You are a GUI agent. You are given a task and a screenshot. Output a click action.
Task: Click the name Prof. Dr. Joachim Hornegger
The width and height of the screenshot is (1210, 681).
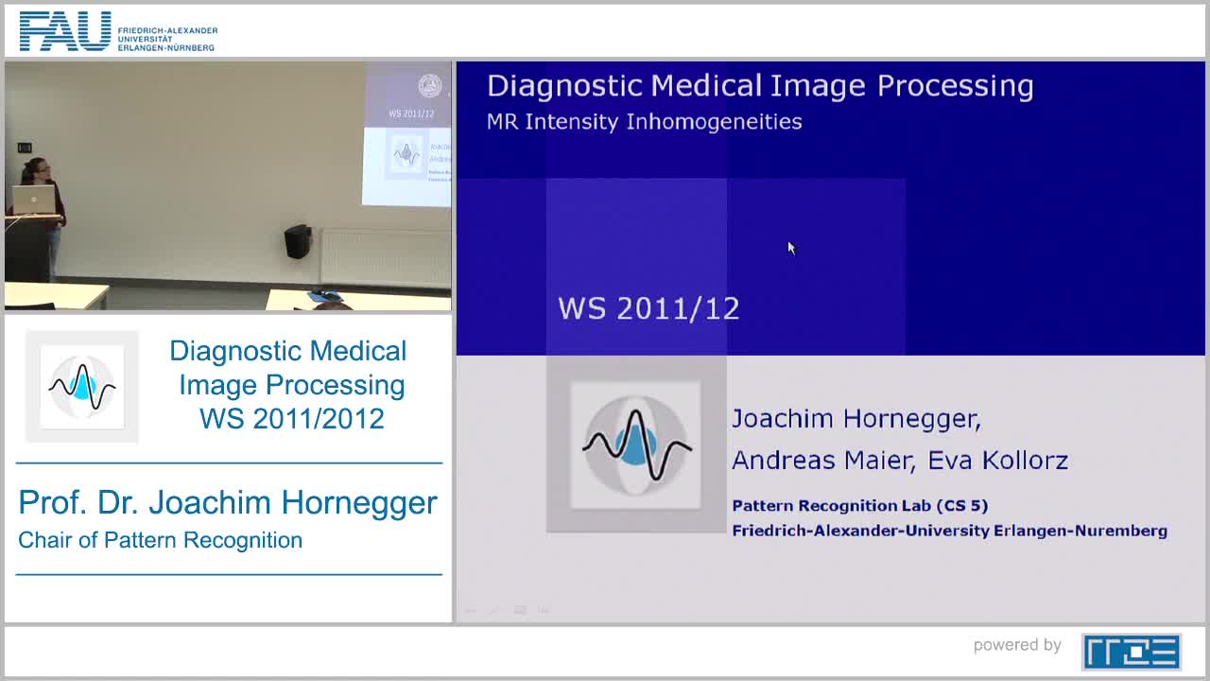pos(228,502)
